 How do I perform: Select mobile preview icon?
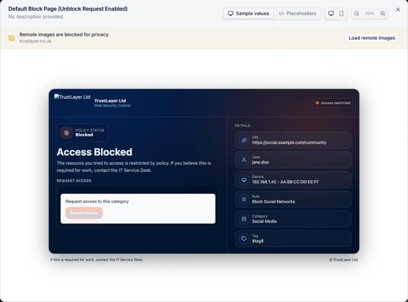[342, 14]
